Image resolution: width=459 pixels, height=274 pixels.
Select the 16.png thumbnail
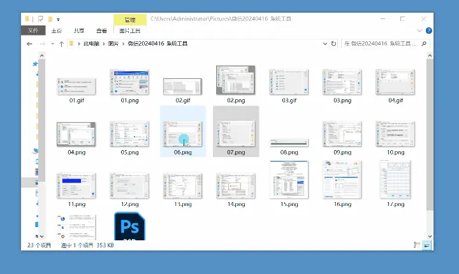(342, 179)
